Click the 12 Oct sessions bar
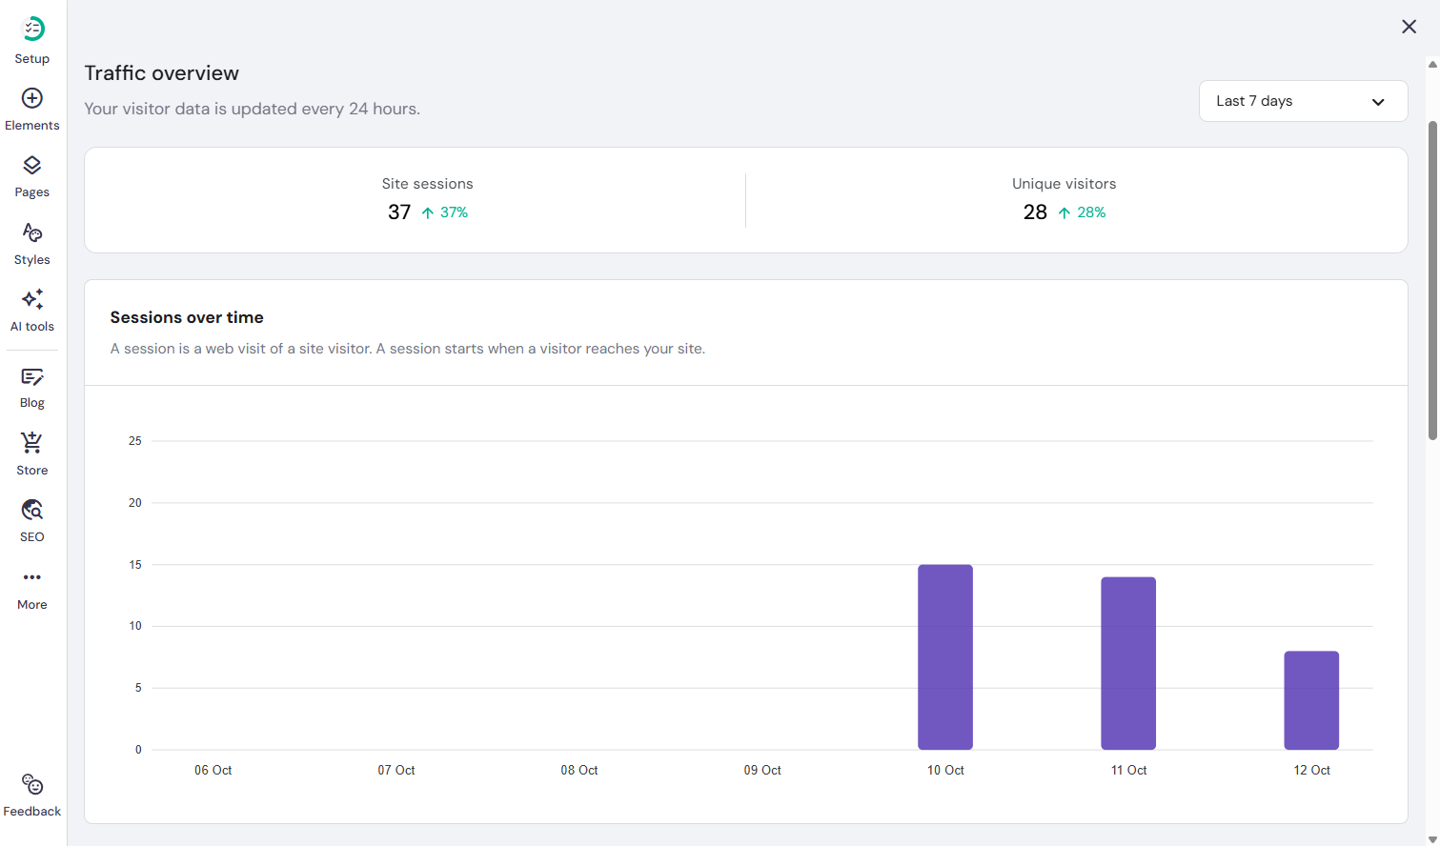 pos(1311,700)
